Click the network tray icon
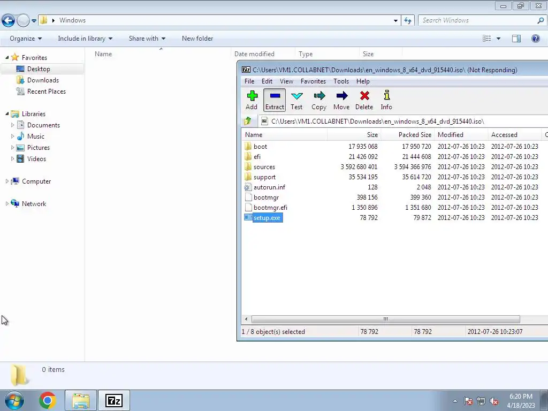The image size is (548, 411). 481,401
